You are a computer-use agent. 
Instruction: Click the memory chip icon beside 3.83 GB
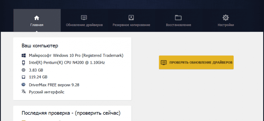coord(24,70)
